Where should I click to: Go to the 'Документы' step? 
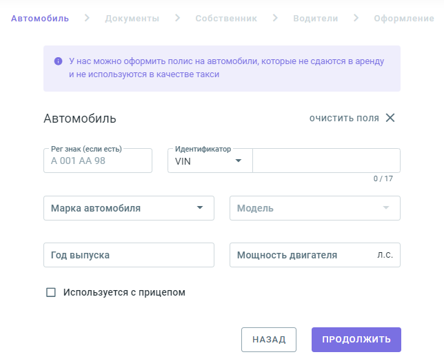pos(132,18)
